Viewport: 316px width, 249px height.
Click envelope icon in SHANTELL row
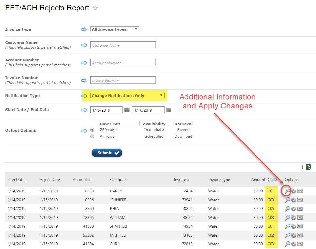(300, 226)
